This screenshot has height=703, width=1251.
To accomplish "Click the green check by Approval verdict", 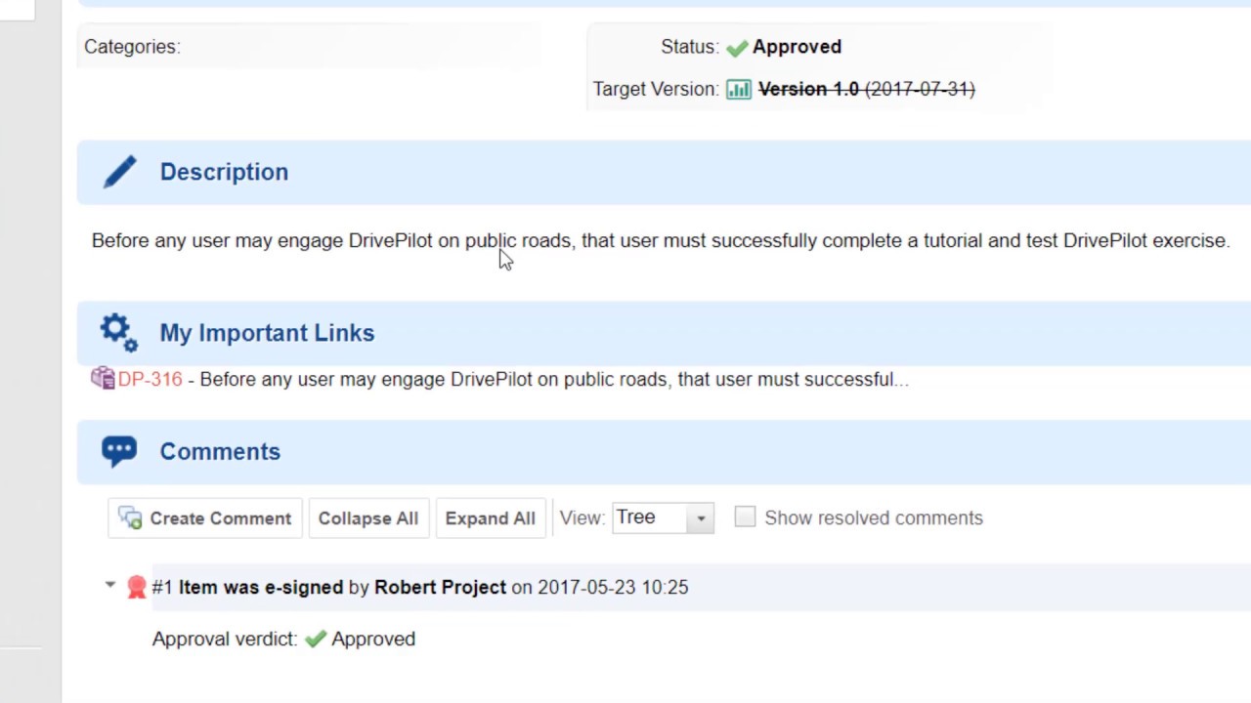I will 315,640.
